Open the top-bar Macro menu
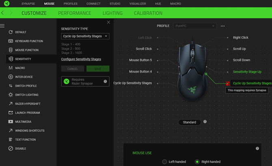Viewport: 272px width, 166px height. pyautogui.click(x=175, y=4)
